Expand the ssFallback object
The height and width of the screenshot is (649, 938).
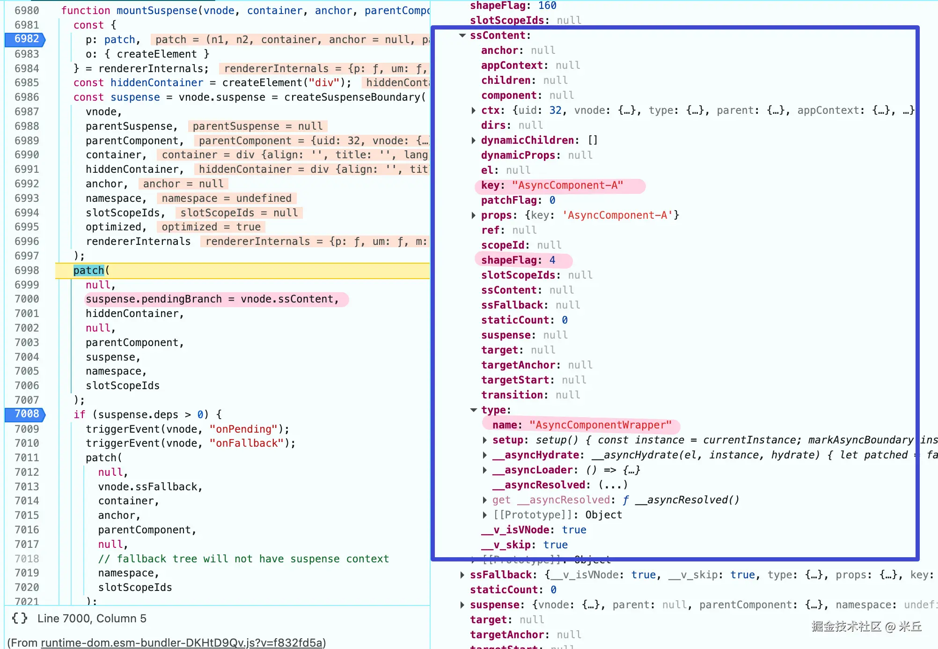tap(462, 575)
